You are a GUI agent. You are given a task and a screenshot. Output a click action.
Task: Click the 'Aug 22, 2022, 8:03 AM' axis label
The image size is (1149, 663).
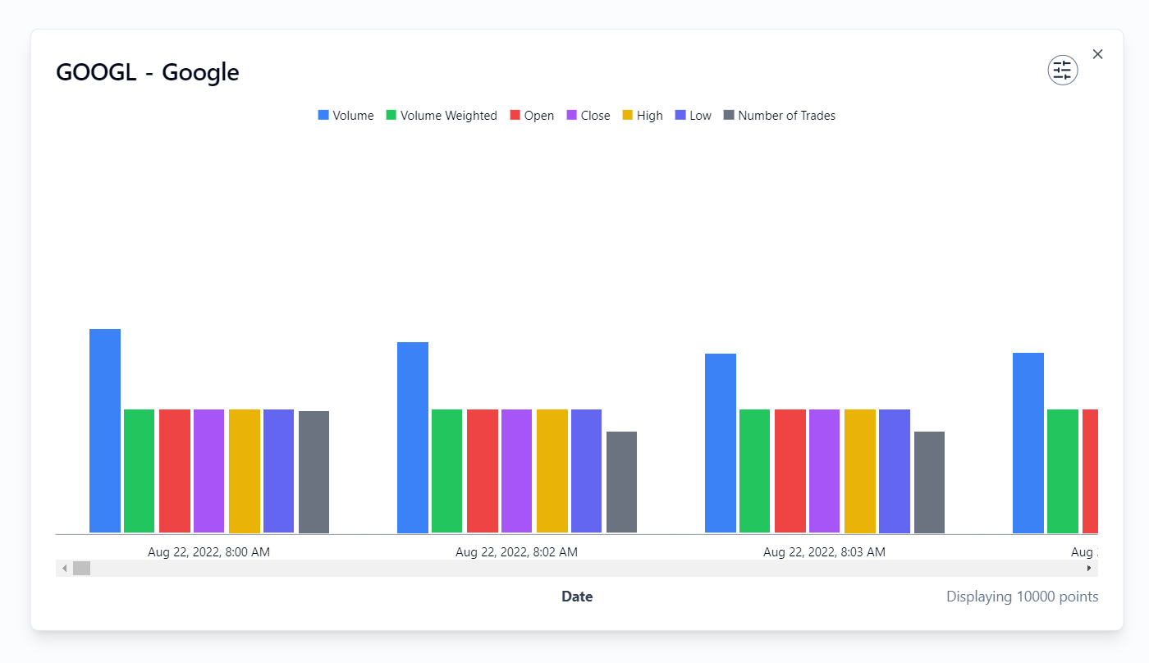click(x=824, y=552)
